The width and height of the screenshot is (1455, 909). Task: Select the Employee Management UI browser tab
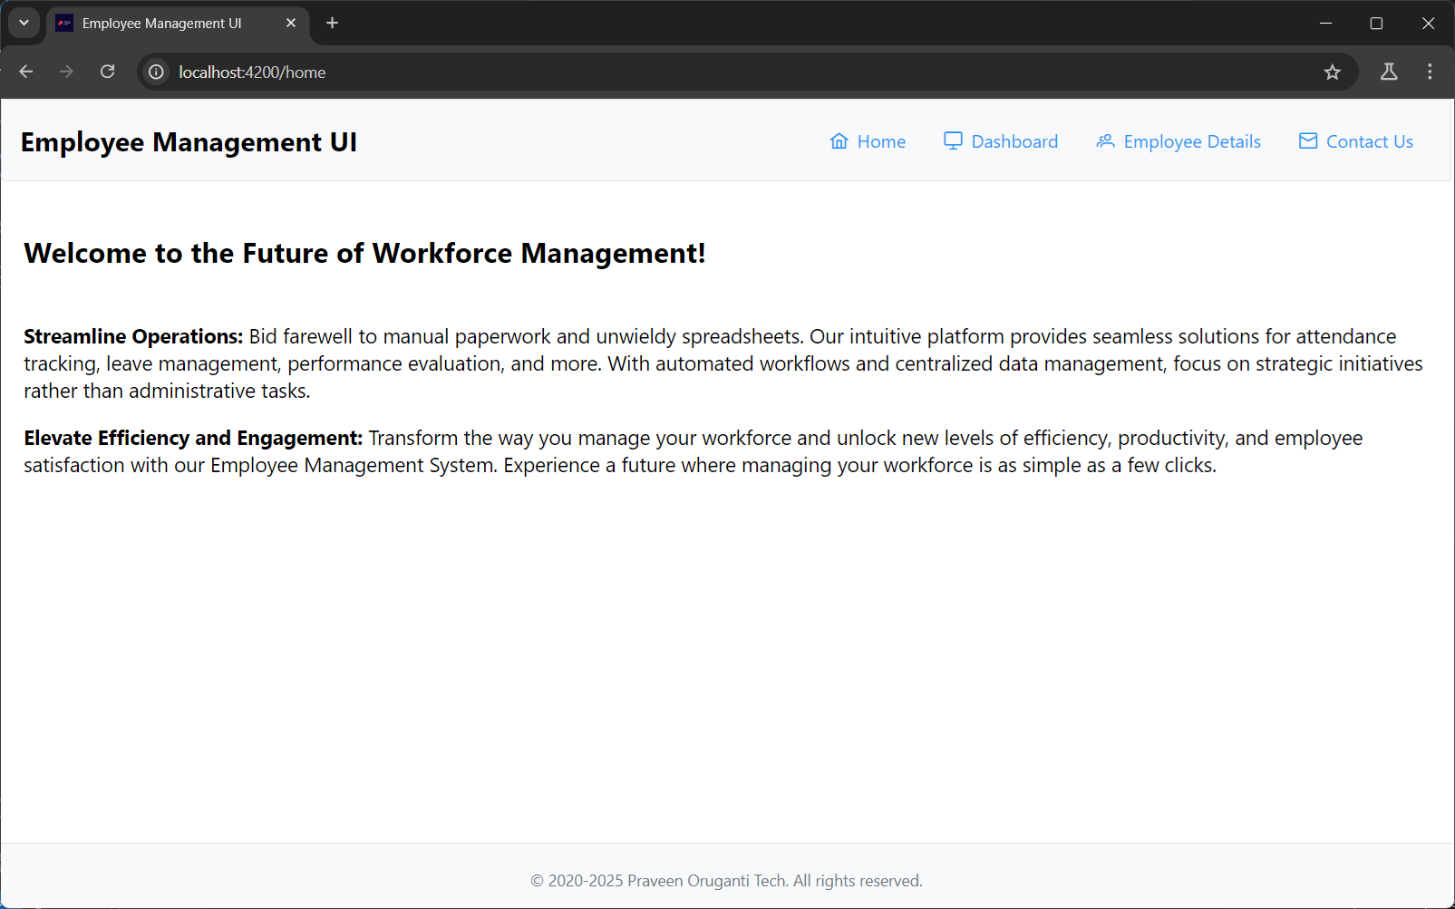pos(178,24)
